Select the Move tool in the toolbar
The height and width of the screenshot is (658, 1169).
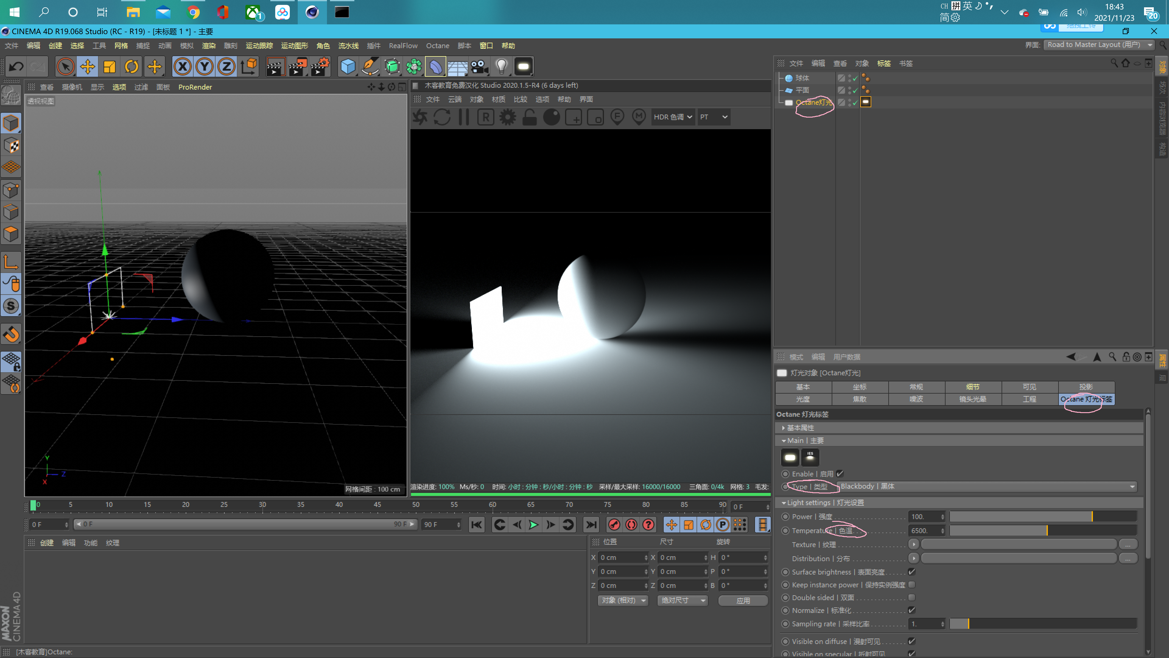click(88, 66)
